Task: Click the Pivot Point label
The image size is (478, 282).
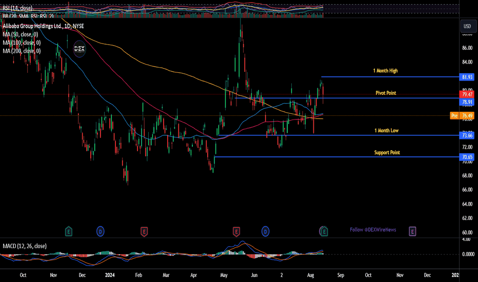Action: tap(386, 93)
